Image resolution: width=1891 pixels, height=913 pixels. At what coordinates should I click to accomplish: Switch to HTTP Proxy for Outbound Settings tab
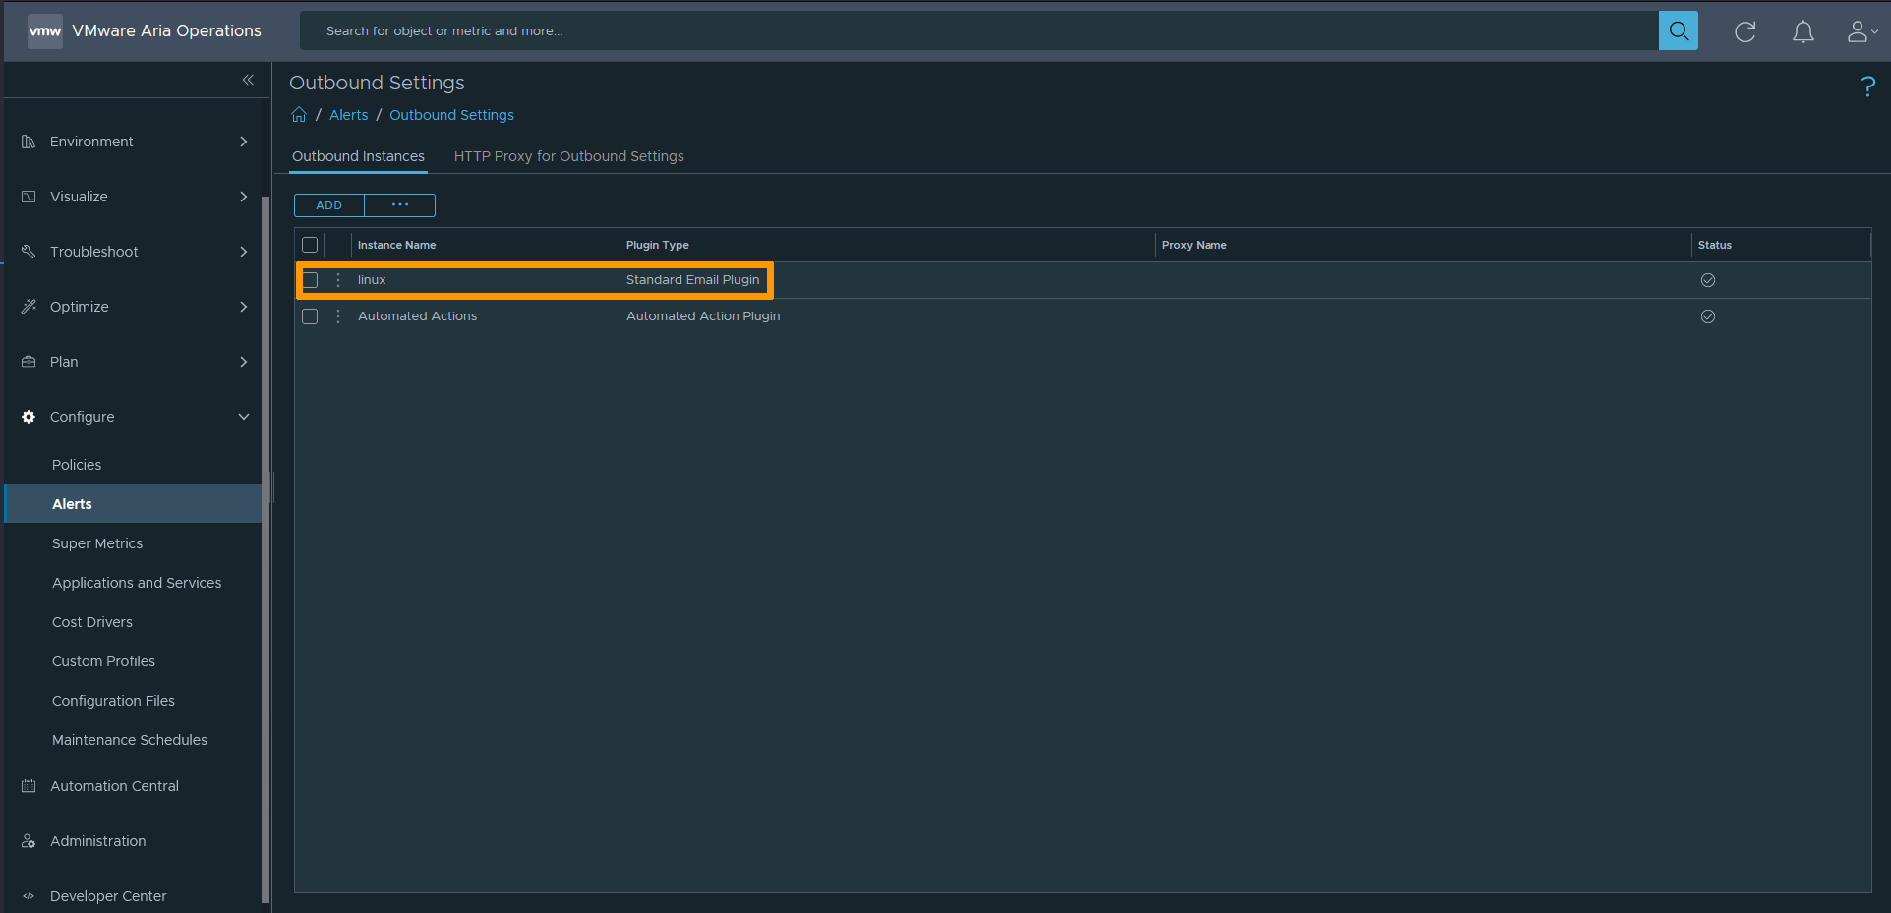coord(568,156)
